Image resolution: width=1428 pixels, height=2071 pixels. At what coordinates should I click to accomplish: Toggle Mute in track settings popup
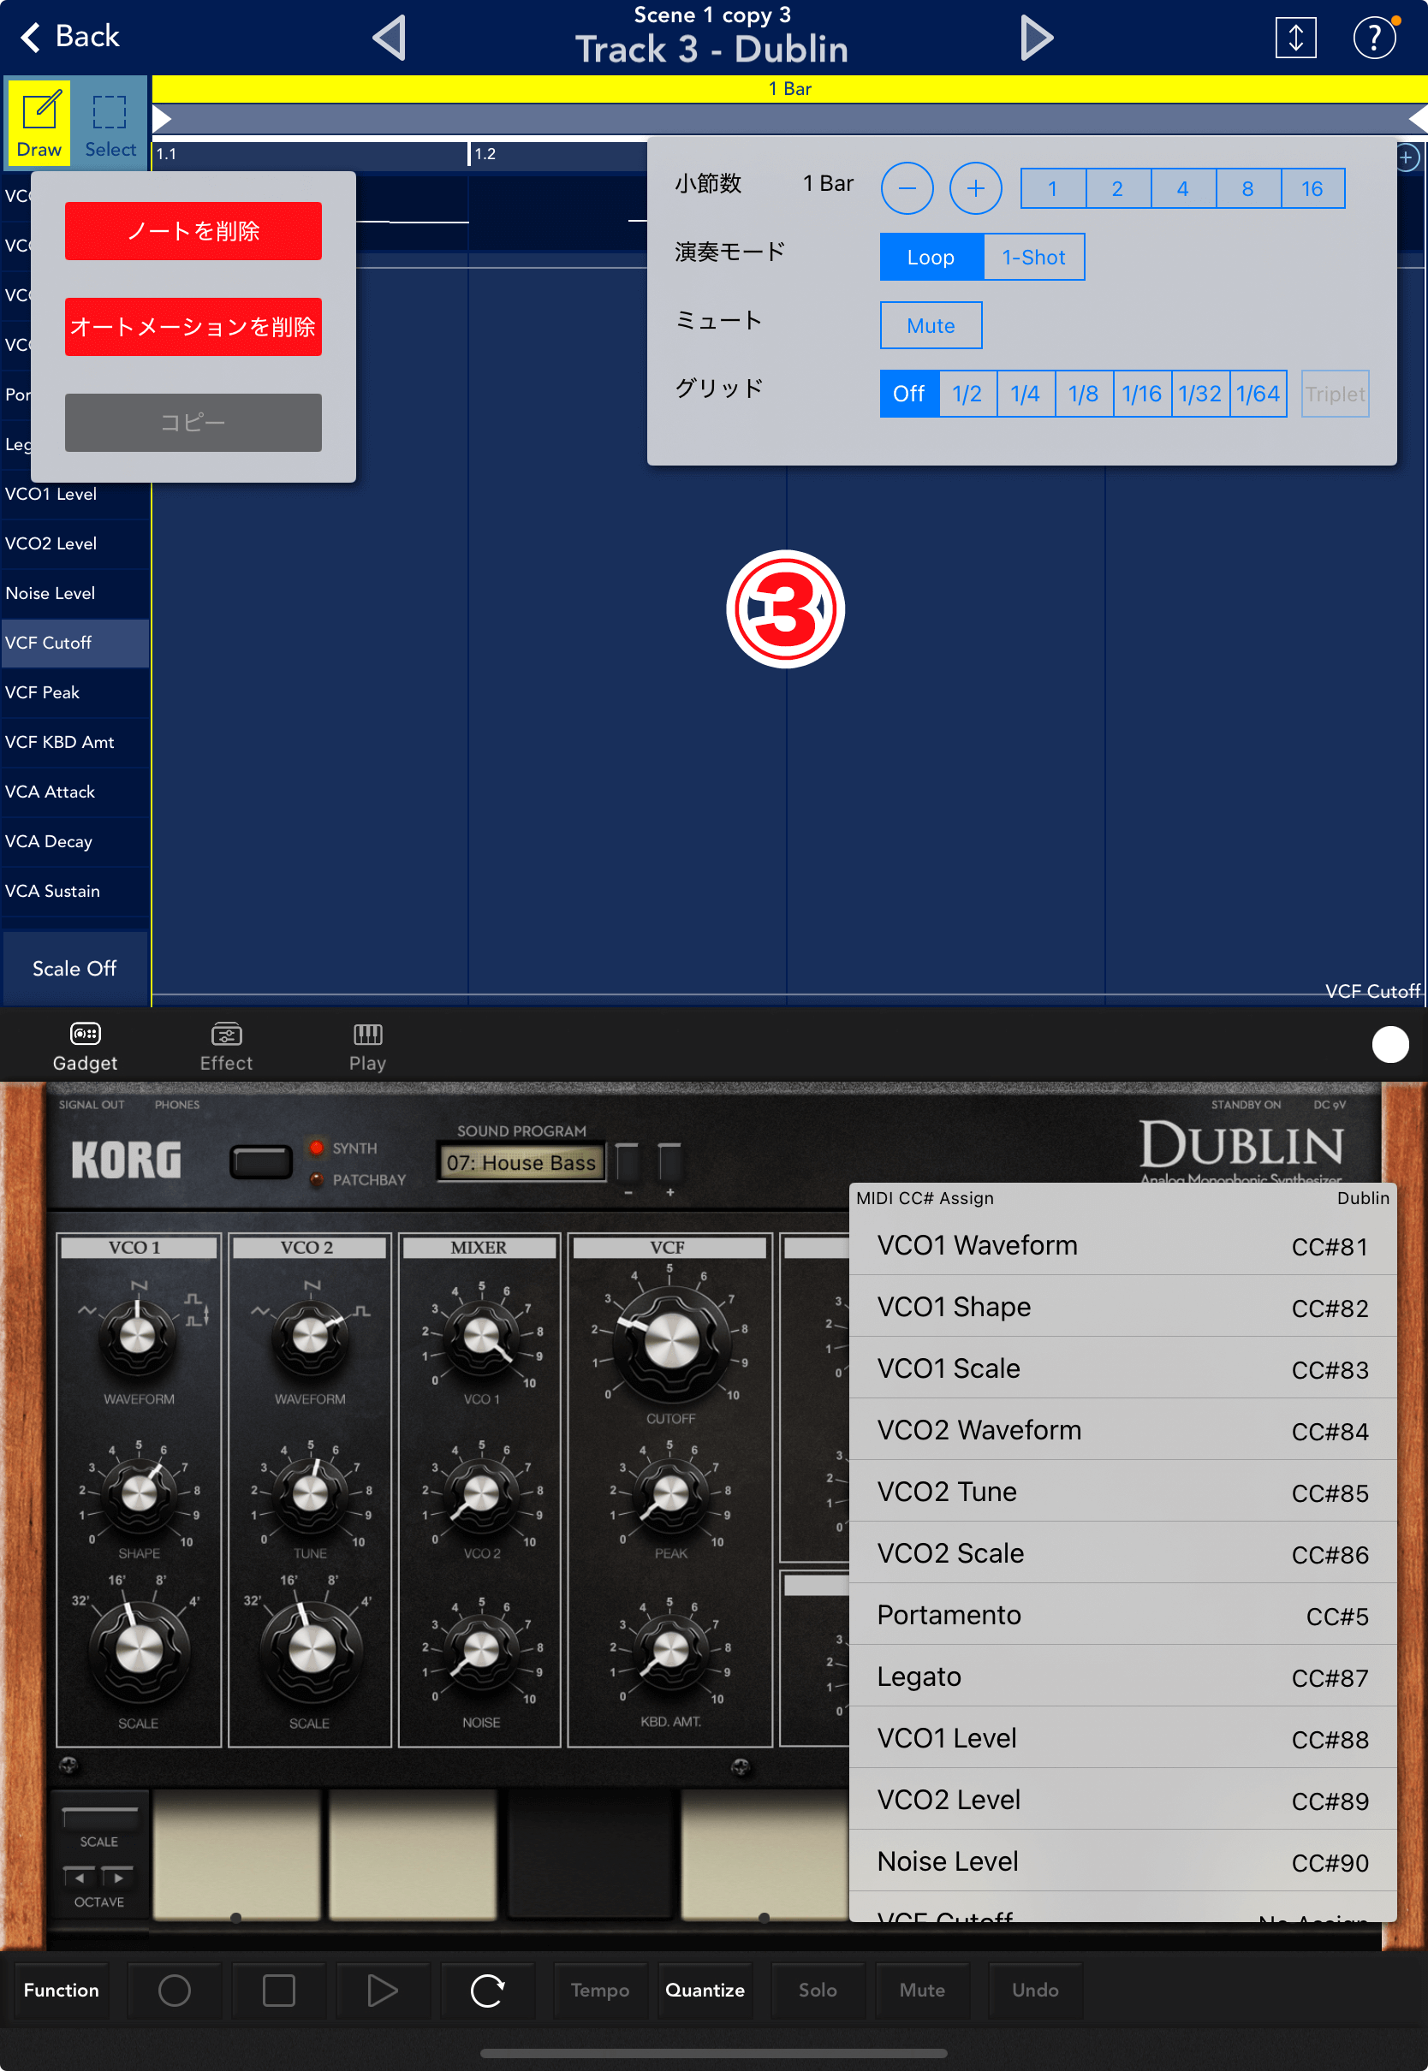pos(931,325)
